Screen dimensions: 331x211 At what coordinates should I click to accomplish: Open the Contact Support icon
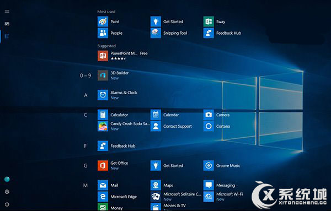pyautogui.click(x=156, y=126)
